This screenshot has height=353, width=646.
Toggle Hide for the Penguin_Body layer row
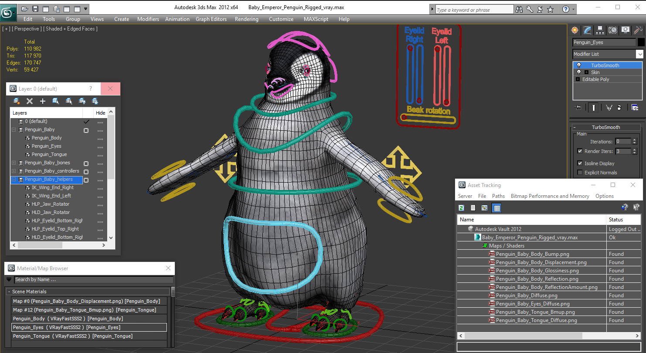coord(100,138)
